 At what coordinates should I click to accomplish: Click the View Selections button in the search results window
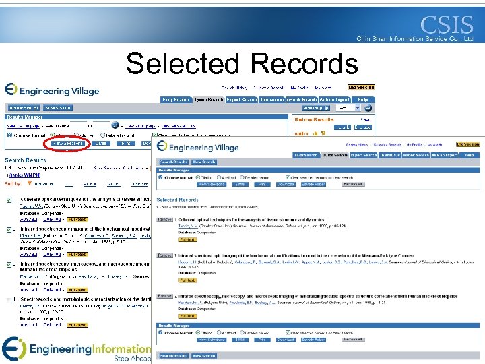tap(67, 144)
